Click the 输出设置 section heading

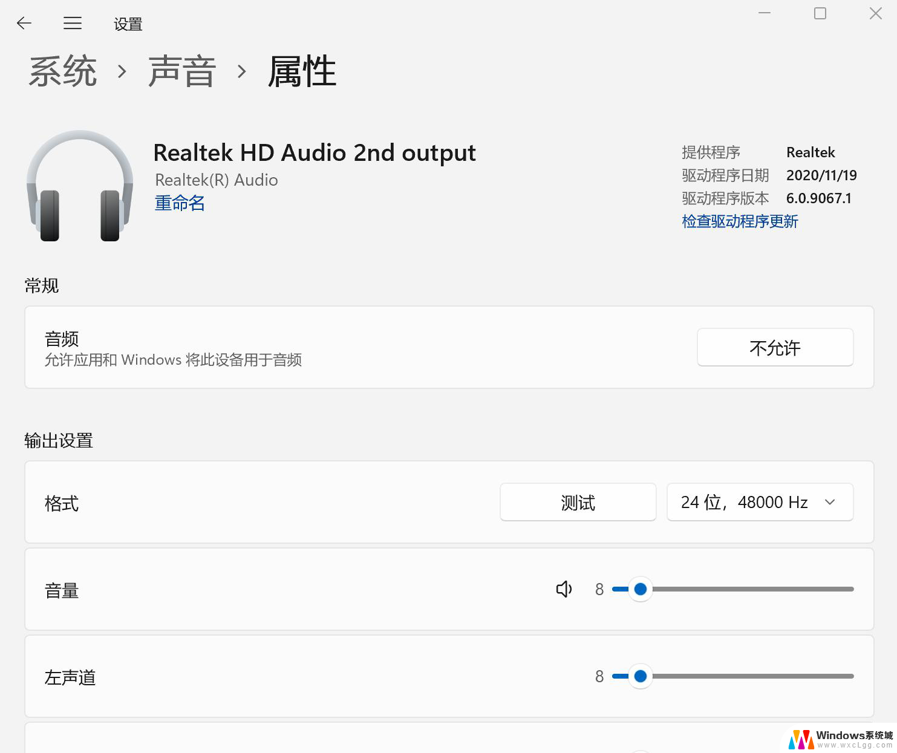(x=59, y=441)
